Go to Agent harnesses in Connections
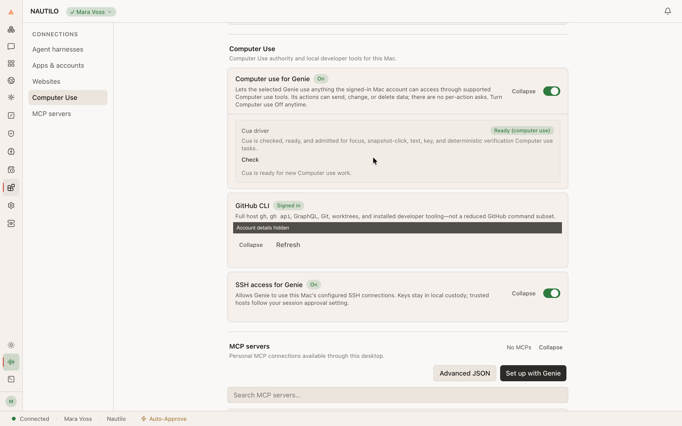This screenshot has width=682, height=426. pyautogui.click(x=68, y=50)
